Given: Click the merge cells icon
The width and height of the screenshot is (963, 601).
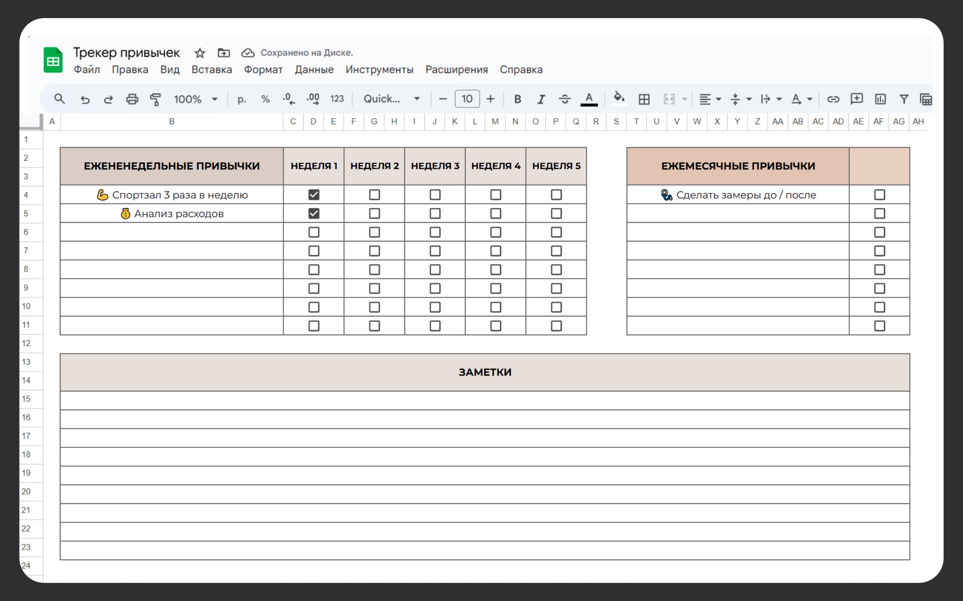Looking at the screenshot, I should click(669, 99).
